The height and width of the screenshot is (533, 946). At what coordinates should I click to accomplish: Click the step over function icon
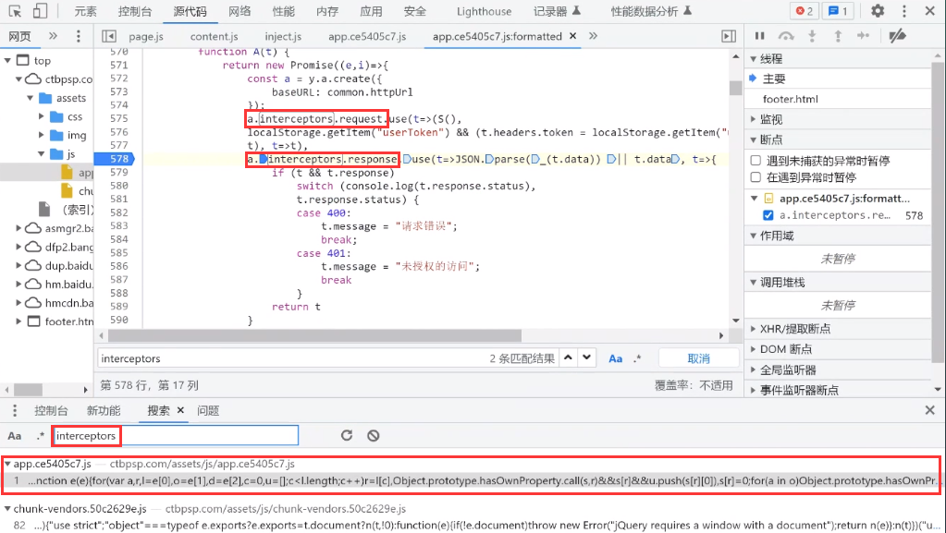(786, 36)
